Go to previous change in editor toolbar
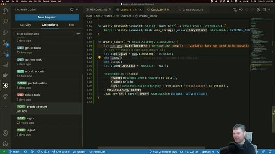Screen dimensions: 275x154 [241, 9]
